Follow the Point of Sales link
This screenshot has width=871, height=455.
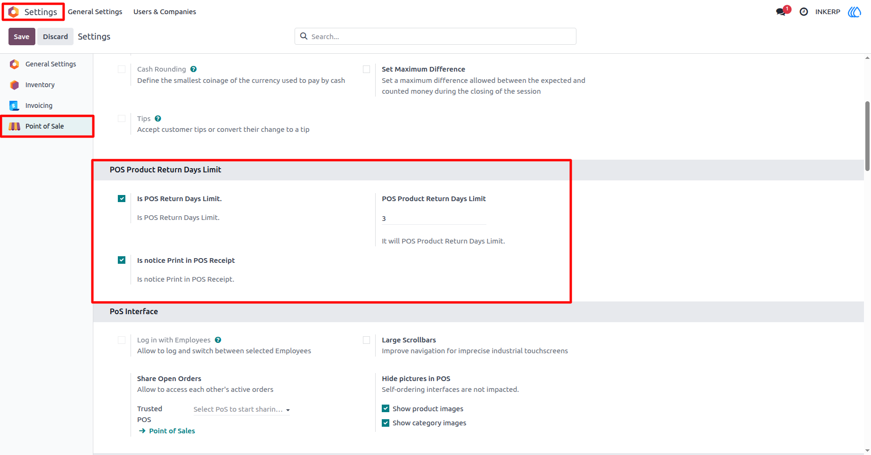coord(172,431)
